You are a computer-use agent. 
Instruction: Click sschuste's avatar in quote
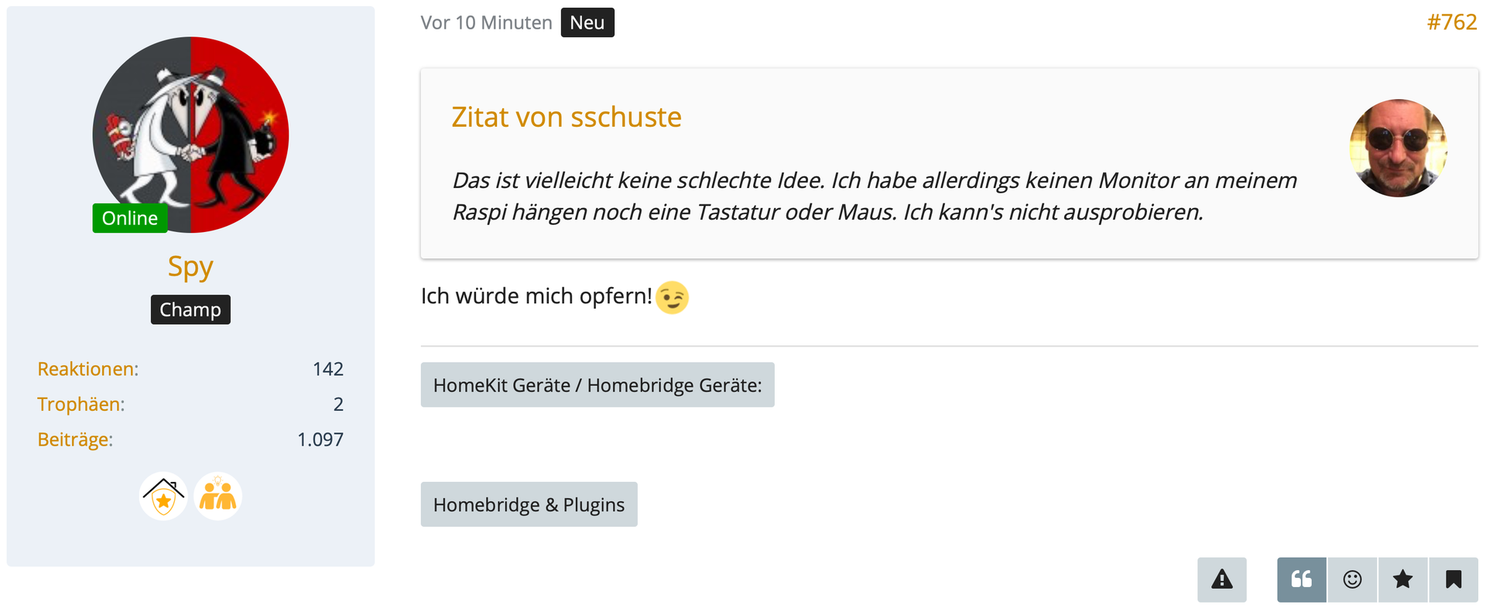pyautogui.click(x=1398, y=148)
